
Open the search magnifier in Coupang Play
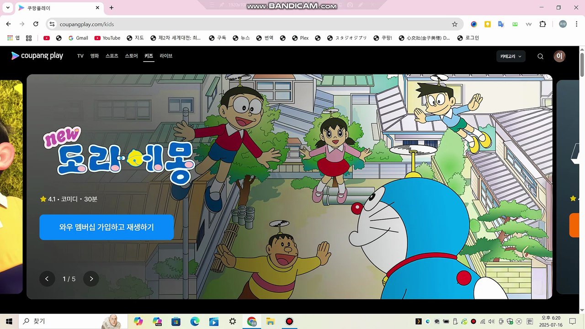pos(540,56)
